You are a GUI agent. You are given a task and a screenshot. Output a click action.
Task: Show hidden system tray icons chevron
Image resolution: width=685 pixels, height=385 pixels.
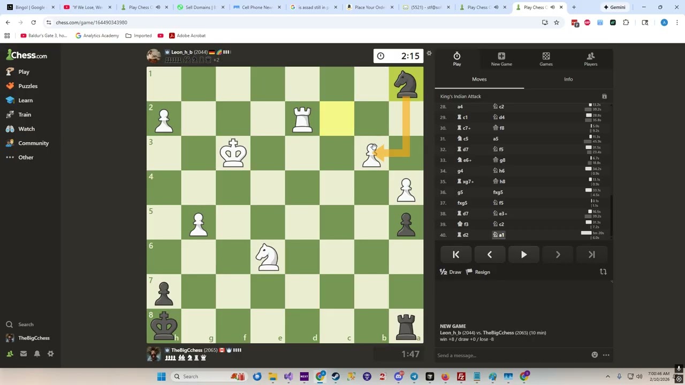click(x=608, y=376)
